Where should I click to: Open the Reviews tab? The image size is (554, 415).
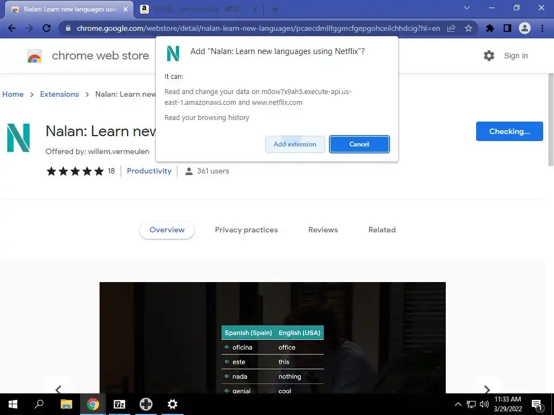323,230
